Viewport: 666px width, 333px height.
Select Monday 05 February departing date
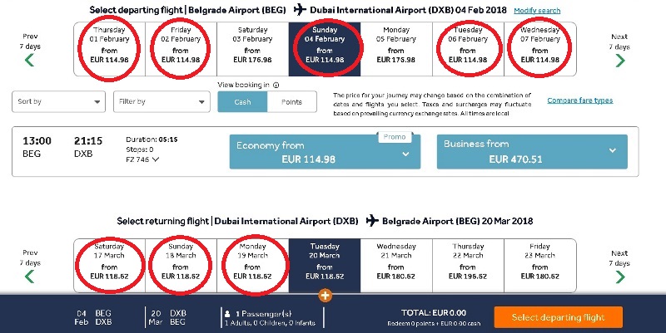click(x=395, y=49)
